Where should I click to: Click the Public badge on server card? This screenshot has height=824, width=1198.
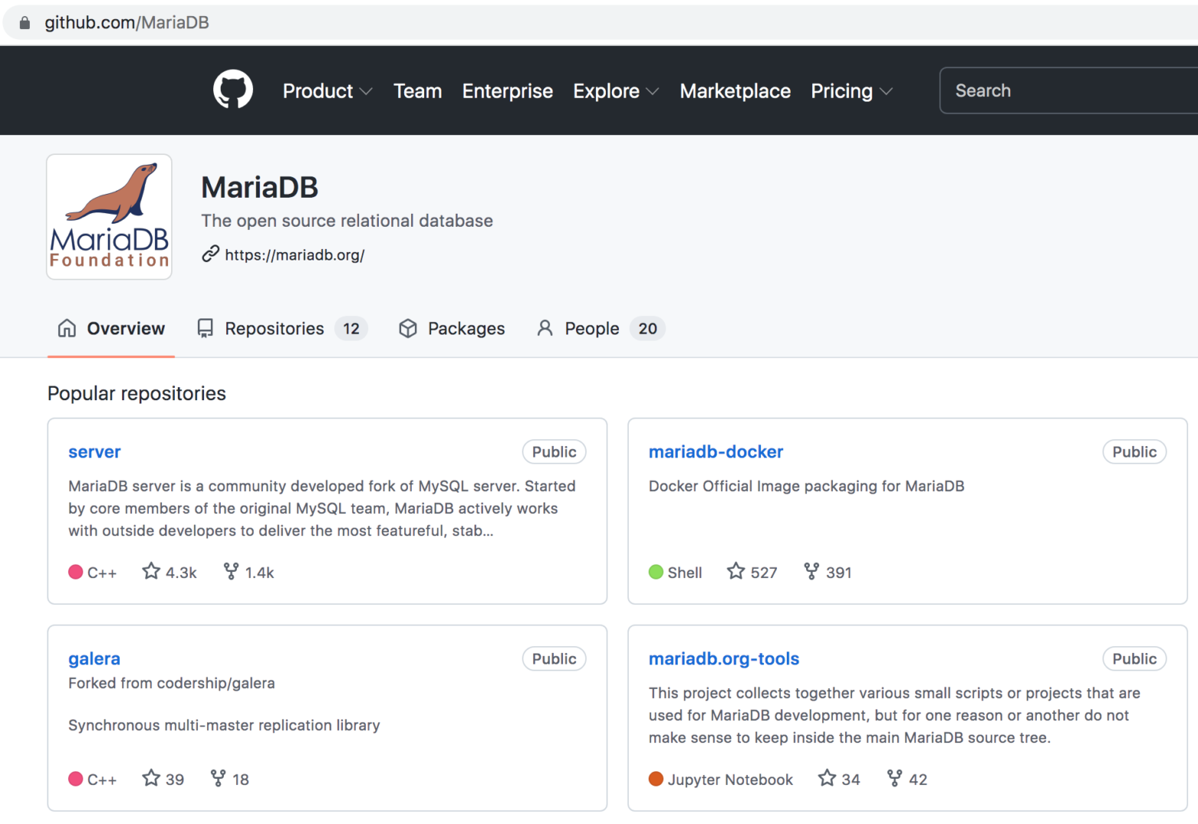[x=554, y=452]
